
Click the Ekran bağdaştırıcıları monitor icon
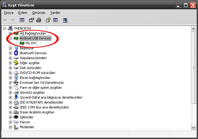pyautogui.click(x=16, y=78)
